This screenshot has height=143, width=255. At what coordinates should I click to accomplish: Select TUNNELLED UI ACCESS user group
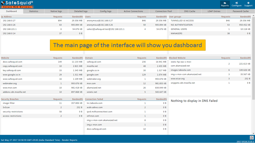pyautogui.click(x=210, y=21)
